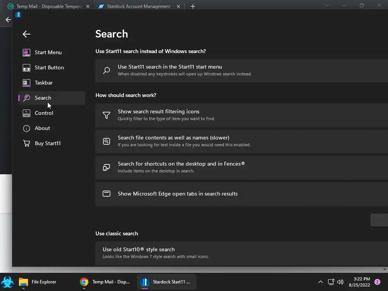
Task: Click the file contents search icon
Action: click(x=106, y=141)
